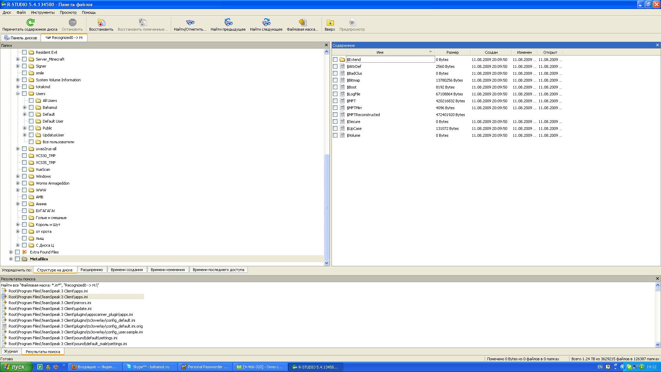
Task: Open the File Mask tool icon
Action: [x=303, y=22]
